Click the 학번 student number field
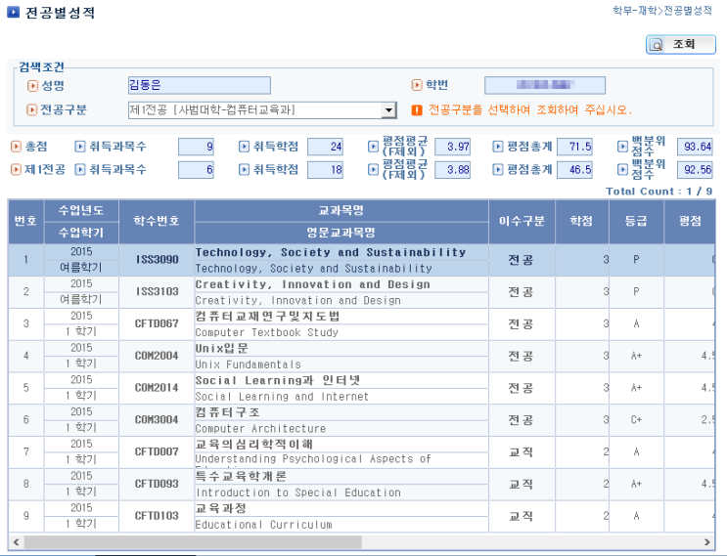This screenshot has width=727, height=556. [x=545, y=85]
